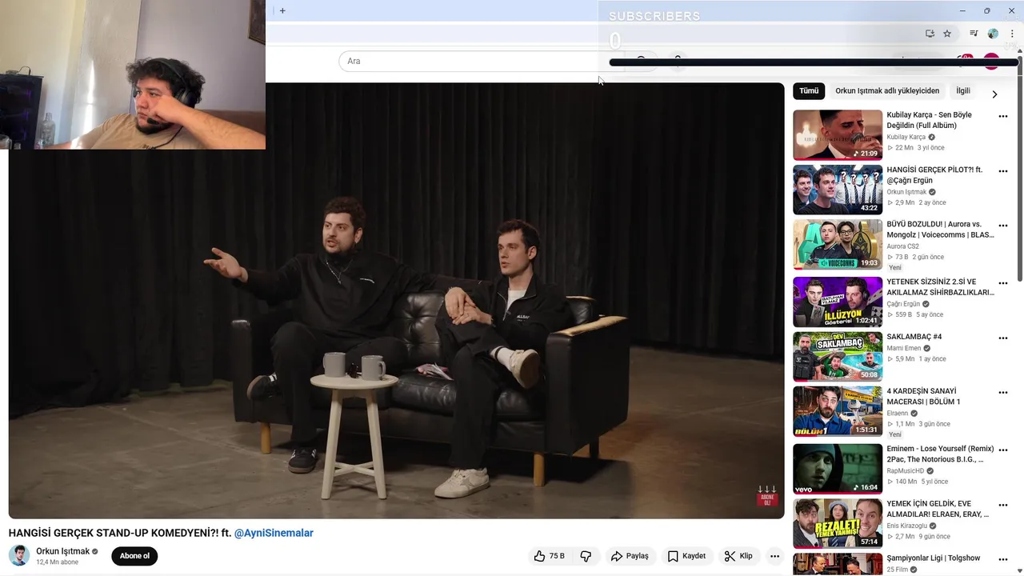Open SAKLAMBAÇ #4 video title
Image resolution: width=1024 pixels, height=576 pixels.
click(x=914, y=337)
